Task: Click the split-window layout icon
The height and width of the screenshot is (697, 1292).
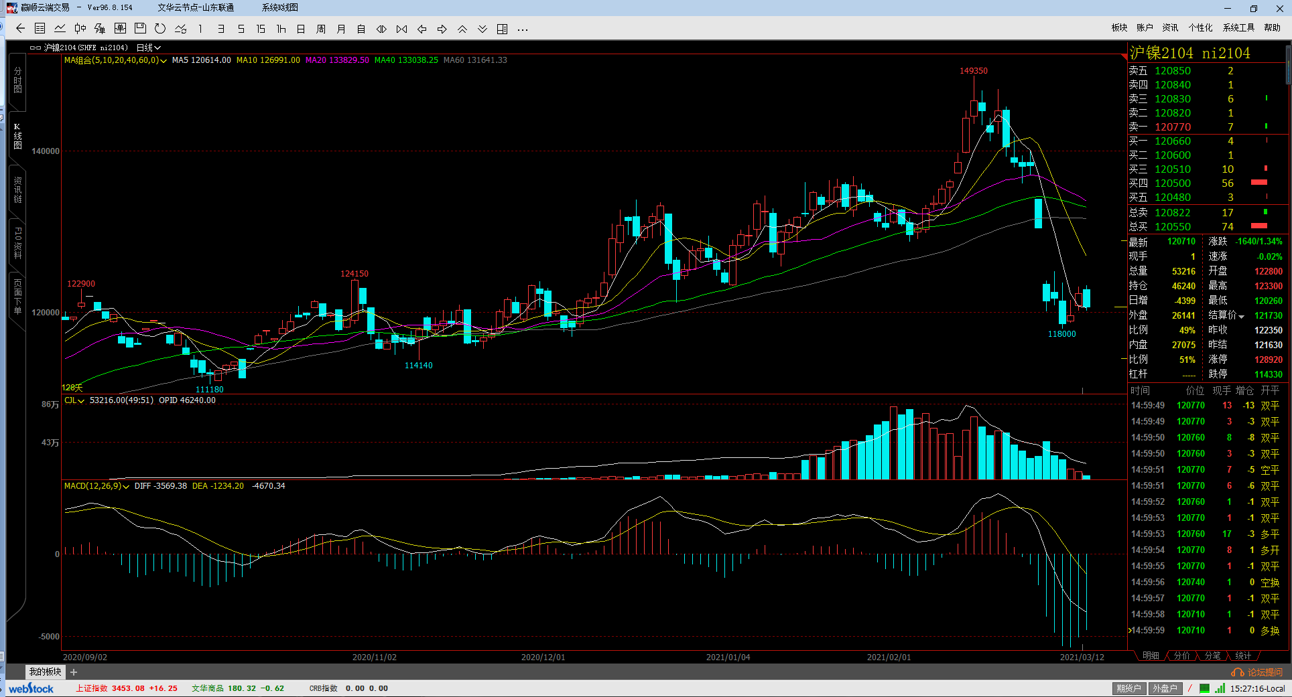Action: point(503,29)
